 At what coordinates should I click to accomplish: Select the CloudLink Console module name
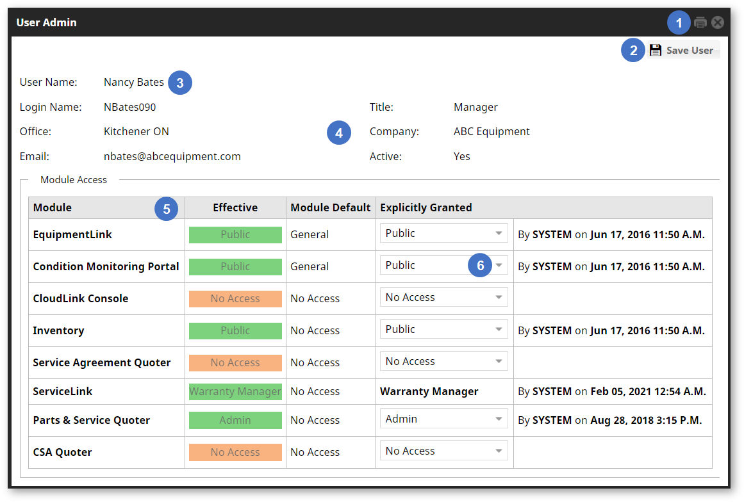[x=81, y=298]
